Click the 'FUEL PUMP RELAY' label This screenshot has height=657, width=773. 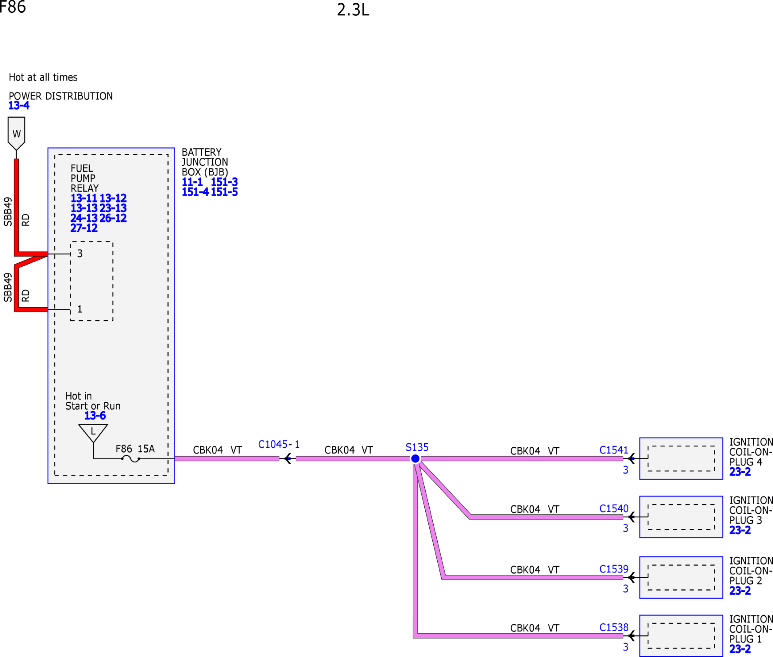pos(85,178)
